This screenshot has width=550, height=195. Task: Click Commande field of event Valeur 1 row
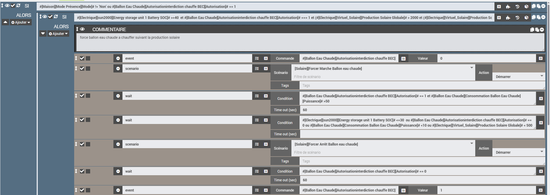click(x=349, y=190)
